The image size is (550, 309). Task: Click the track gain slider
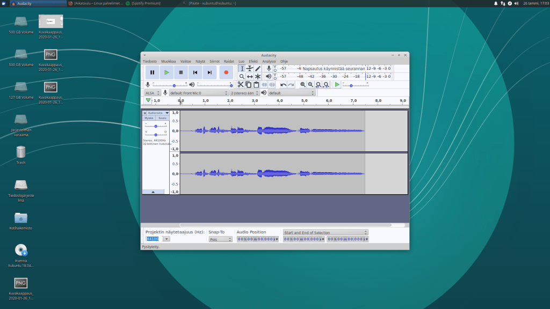coord(156,125)
